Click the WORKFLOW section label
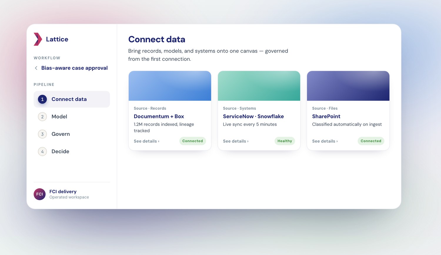 [47, 58]
